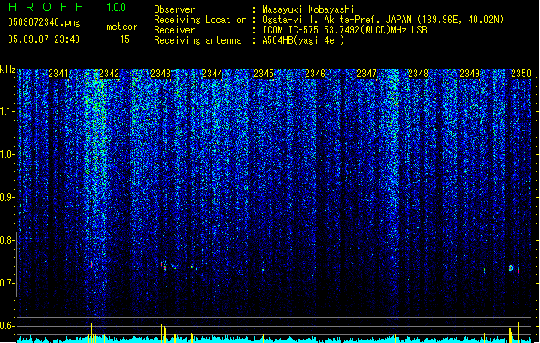540x343 pixels.
Task: Click the bright meteor echo near 2350
Action: tap(511, 268)
